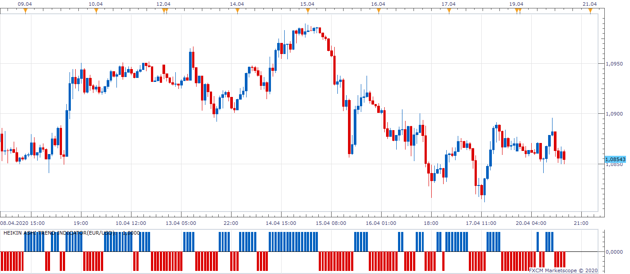The height and width of the screenshot is (274, 630).
Task: Select the orange marker under 14.04
Action: click(237, 11)
